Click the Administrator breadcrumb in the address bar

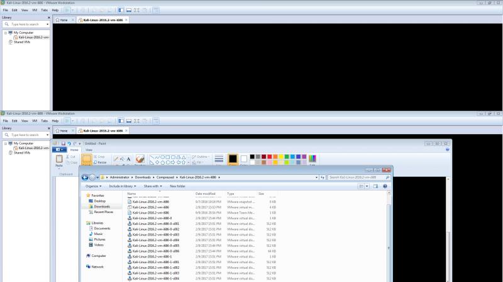tap(119, 177)
